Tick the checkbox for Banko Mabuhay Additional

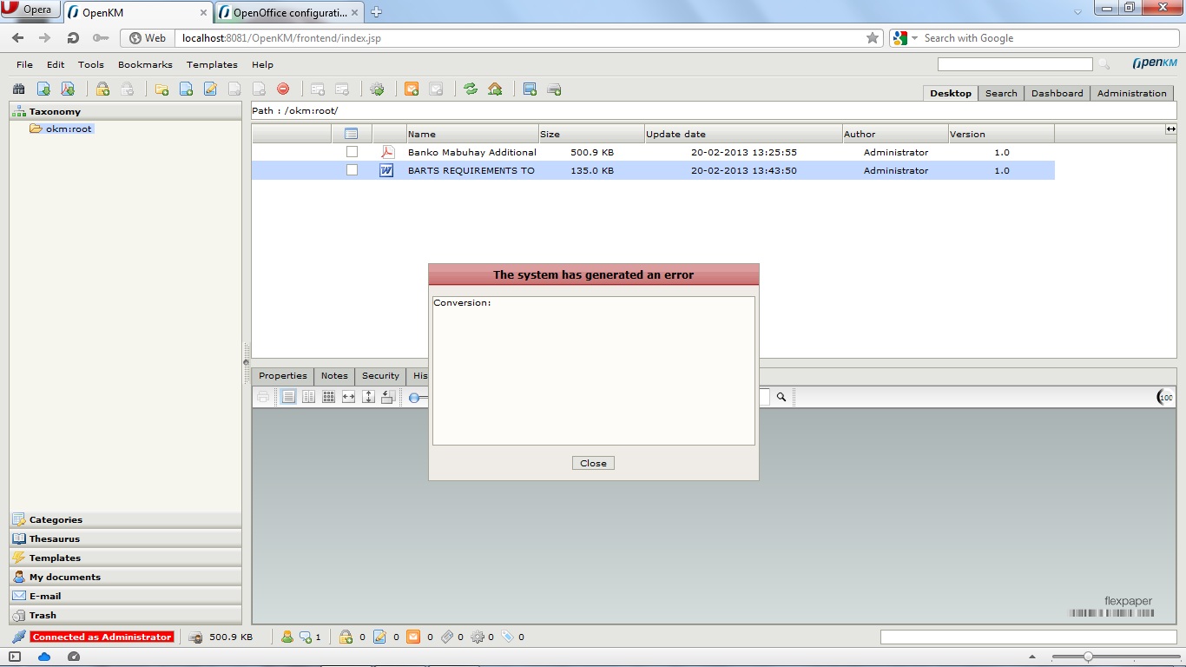(x=352, y=152)
